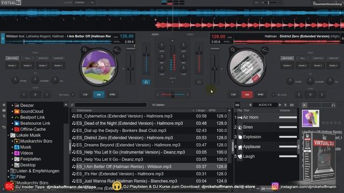Collapse the Lokale Musik tree node
The image size is (344, 193).
point(8,135)
